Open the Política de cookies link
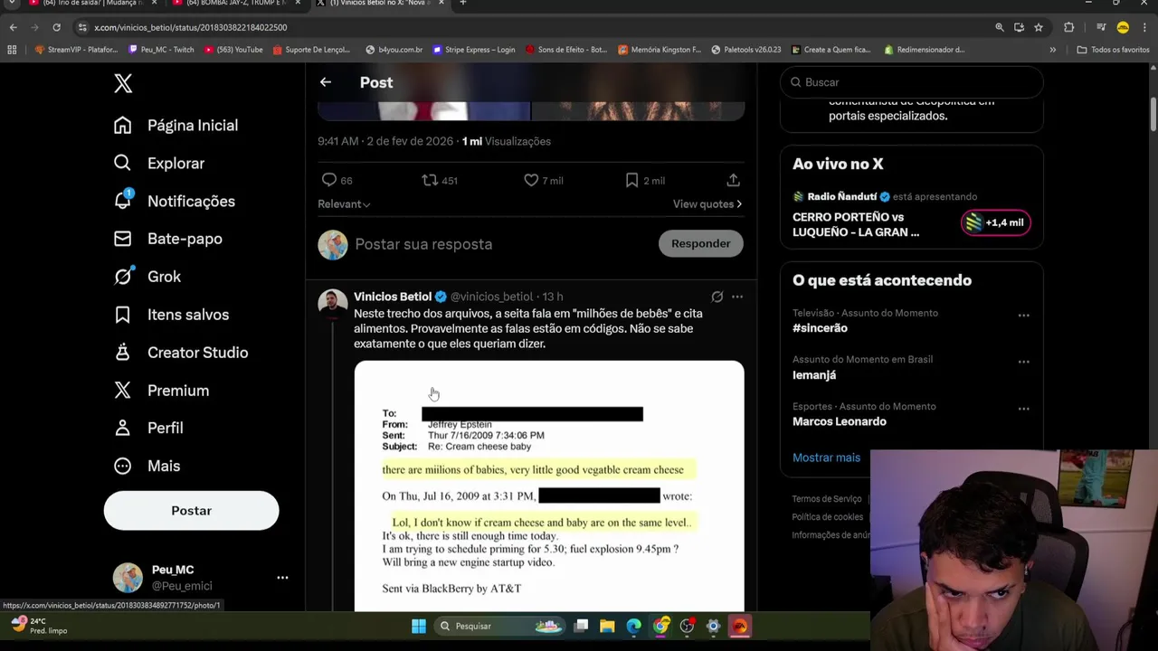This screenshot has height=651, width=1158. (827, 517)
